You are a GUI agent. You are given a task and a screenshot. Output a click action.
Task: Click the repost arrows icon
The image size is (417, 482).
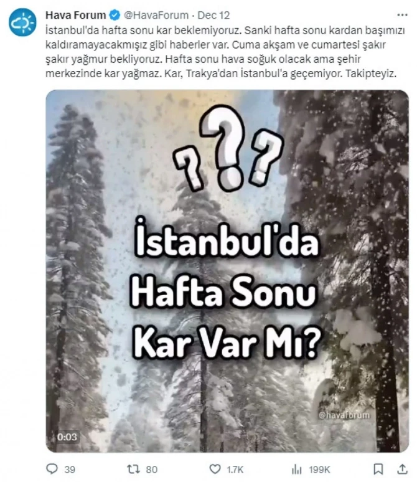pos(134,469)
